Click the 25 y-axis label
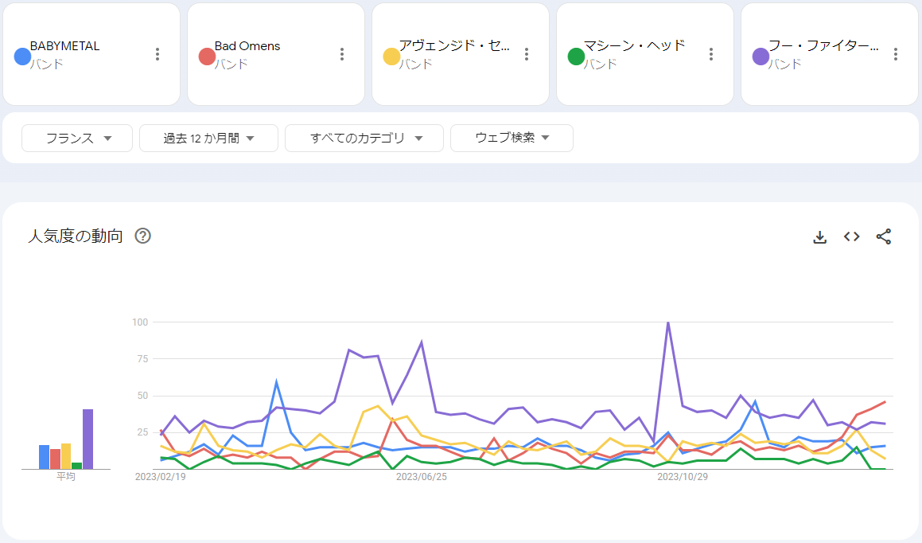Screen dimensions: 922x543 (142, 432)
